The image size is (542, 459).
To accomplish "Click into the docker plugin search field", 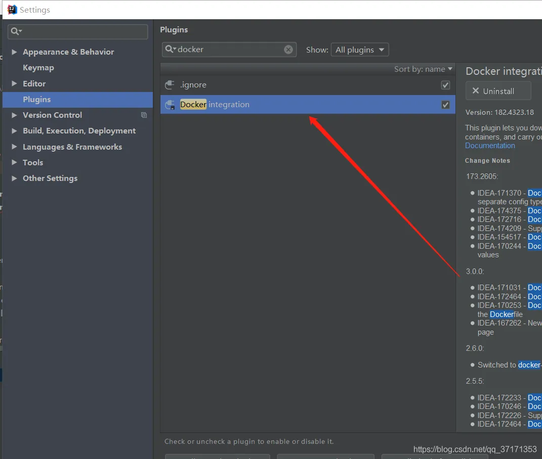I will 229,50.
